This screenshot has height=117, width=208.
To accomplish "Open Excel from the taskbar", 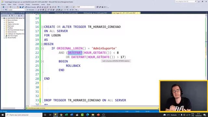I will point(66,115).
